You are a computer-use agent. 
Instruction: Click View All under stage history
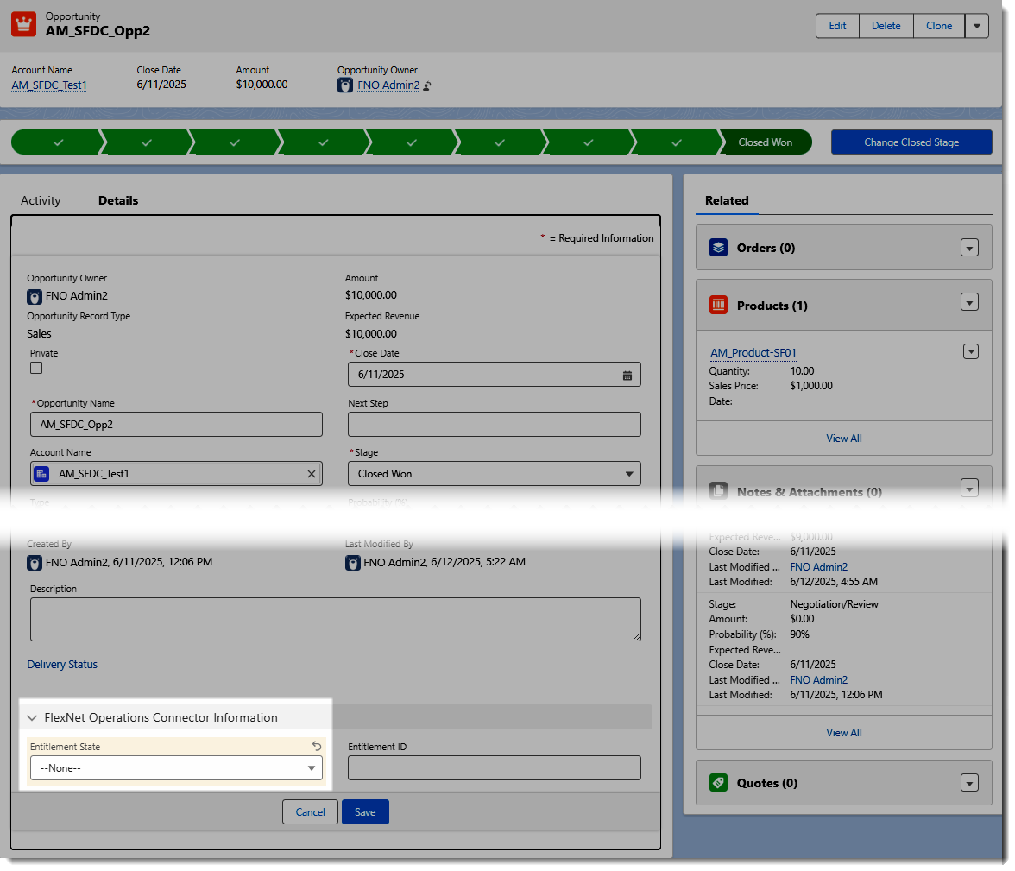click(x=844, y=732)
